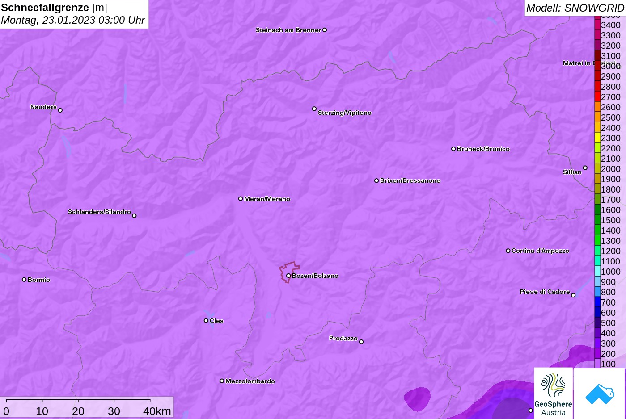
Task: Click the GeoSphere Austria logo
Action: (554, 393)
